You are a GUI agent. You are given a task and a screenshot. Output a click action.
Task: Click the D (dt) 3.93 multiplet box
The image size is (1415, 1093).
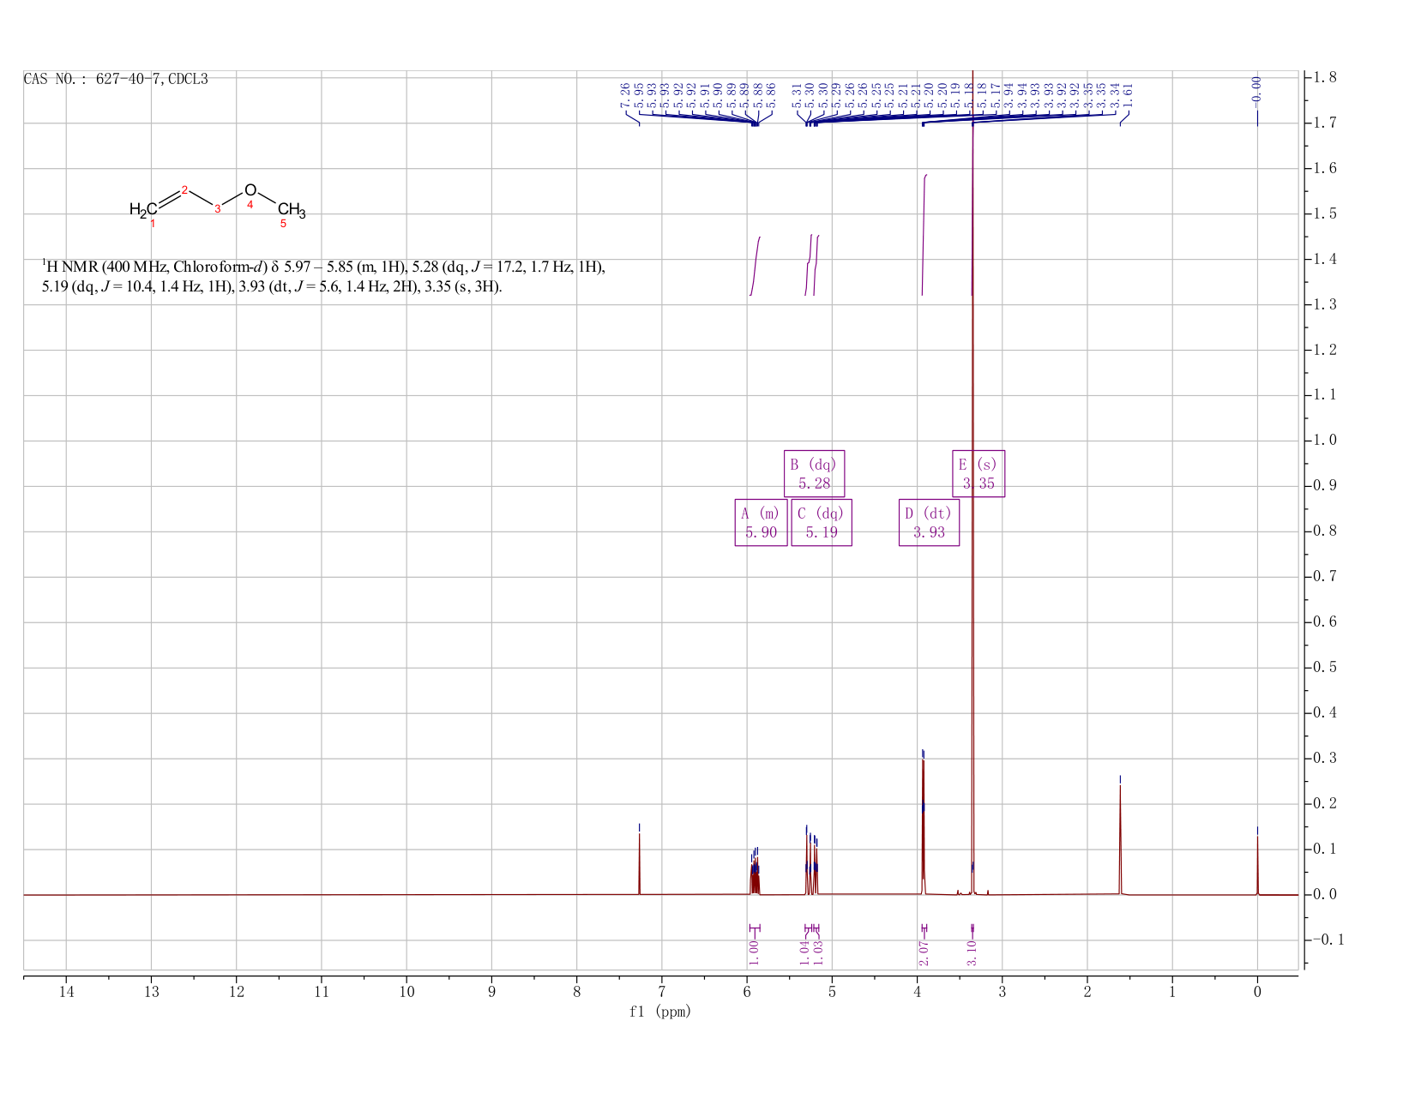[929, 522]
